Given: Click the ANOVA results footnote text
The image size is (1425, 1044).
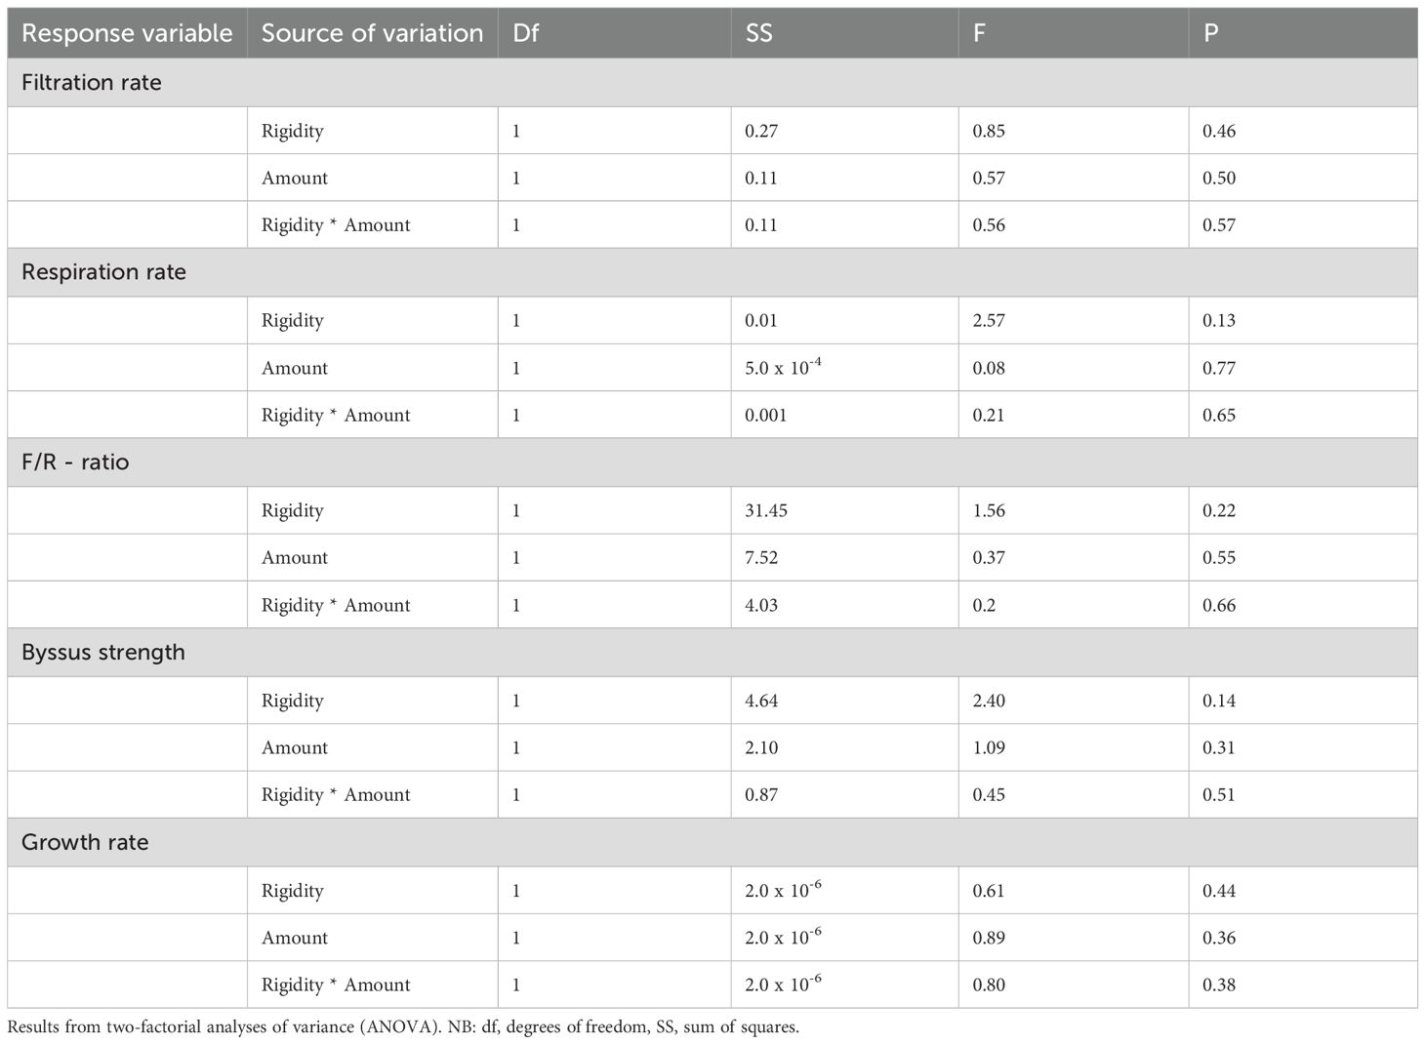Looking at the screenshot, I should [403, 1026].
